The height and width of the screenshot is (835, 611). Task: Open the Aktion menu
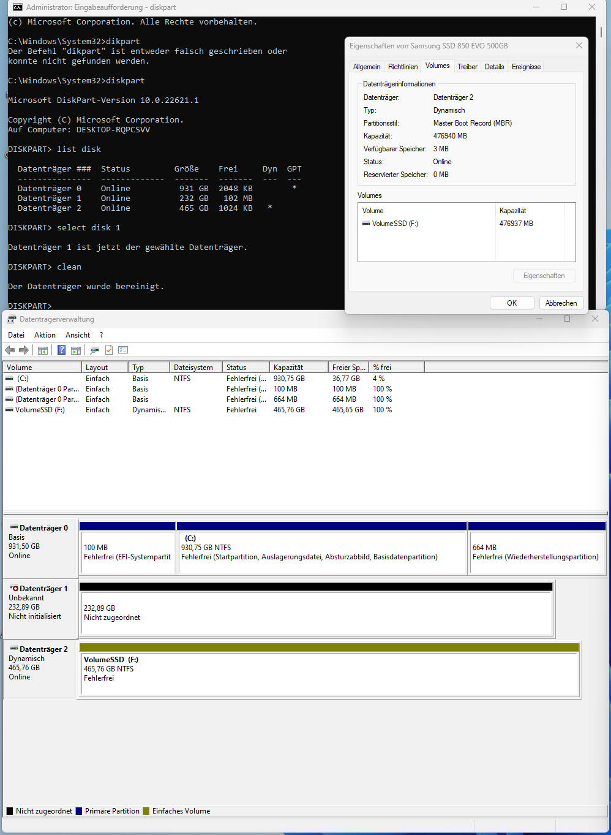click(x=45, y=335)
